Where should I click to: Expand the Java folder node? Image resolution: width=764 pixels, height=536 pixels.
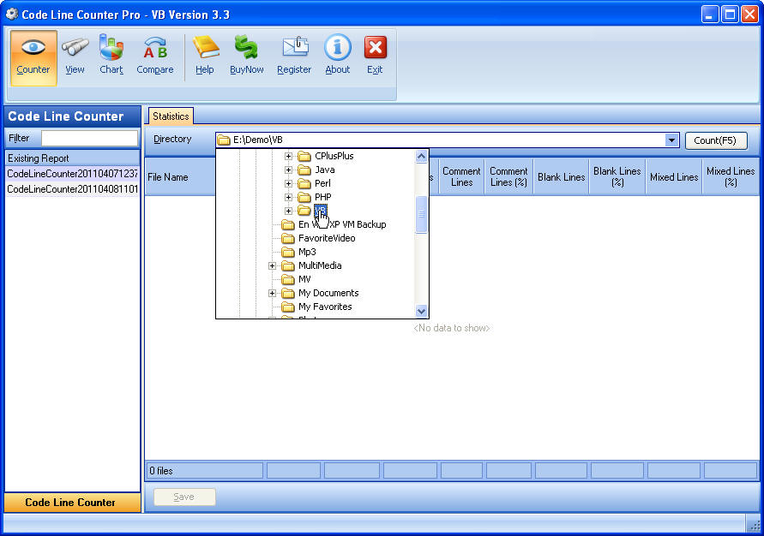tap(288, 170)
